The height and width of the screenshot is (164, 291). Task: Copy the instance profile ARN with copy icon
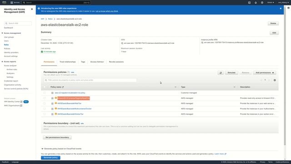pyautogui.click(x=202, y=42)
